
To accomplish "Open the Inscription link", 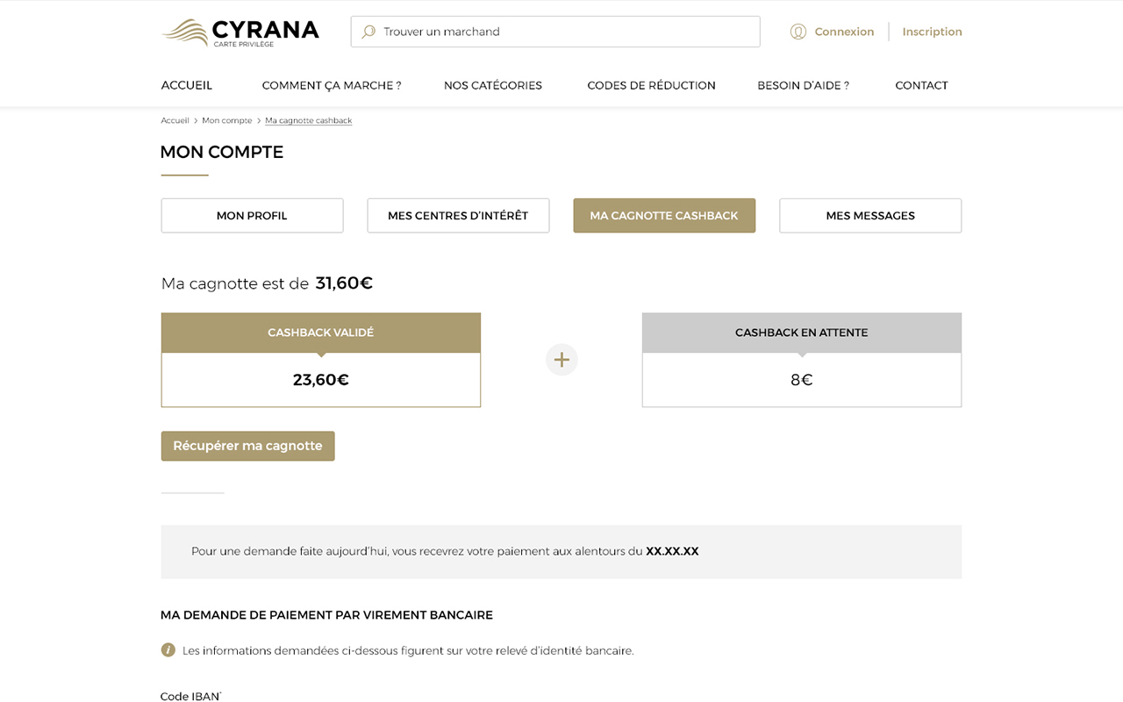I will 932,32.
